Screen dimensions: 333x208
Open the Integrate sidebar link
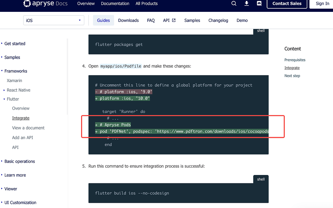[x=21, y=118]
